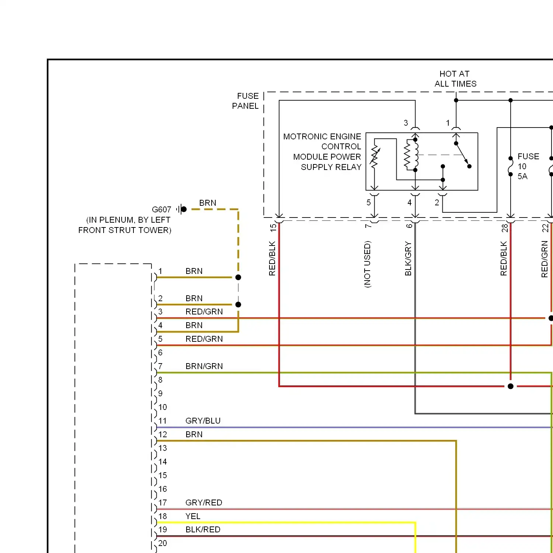
Task: Click the HOT AT ALL TIMES label
Action: pyautogui.click(x=455, y=79)
